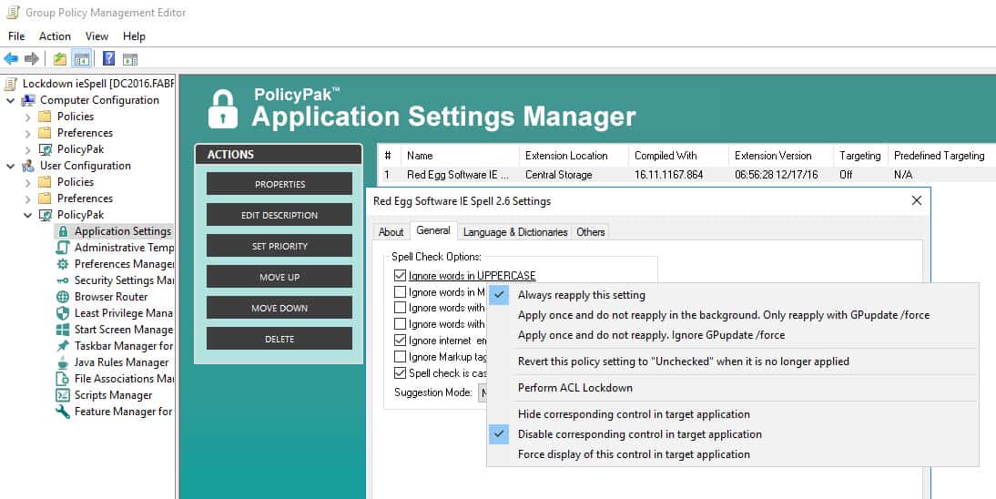Click the PROPERTIES action button
The image size is (996, 499).
click(x=279, y=184)
